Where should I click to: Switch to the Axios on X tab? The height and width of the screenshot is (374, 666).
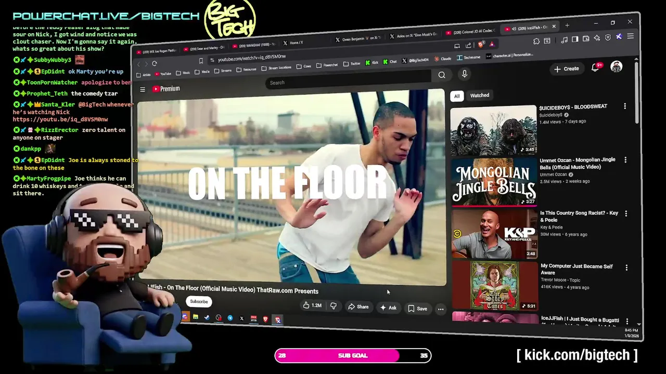pos(414,36)
